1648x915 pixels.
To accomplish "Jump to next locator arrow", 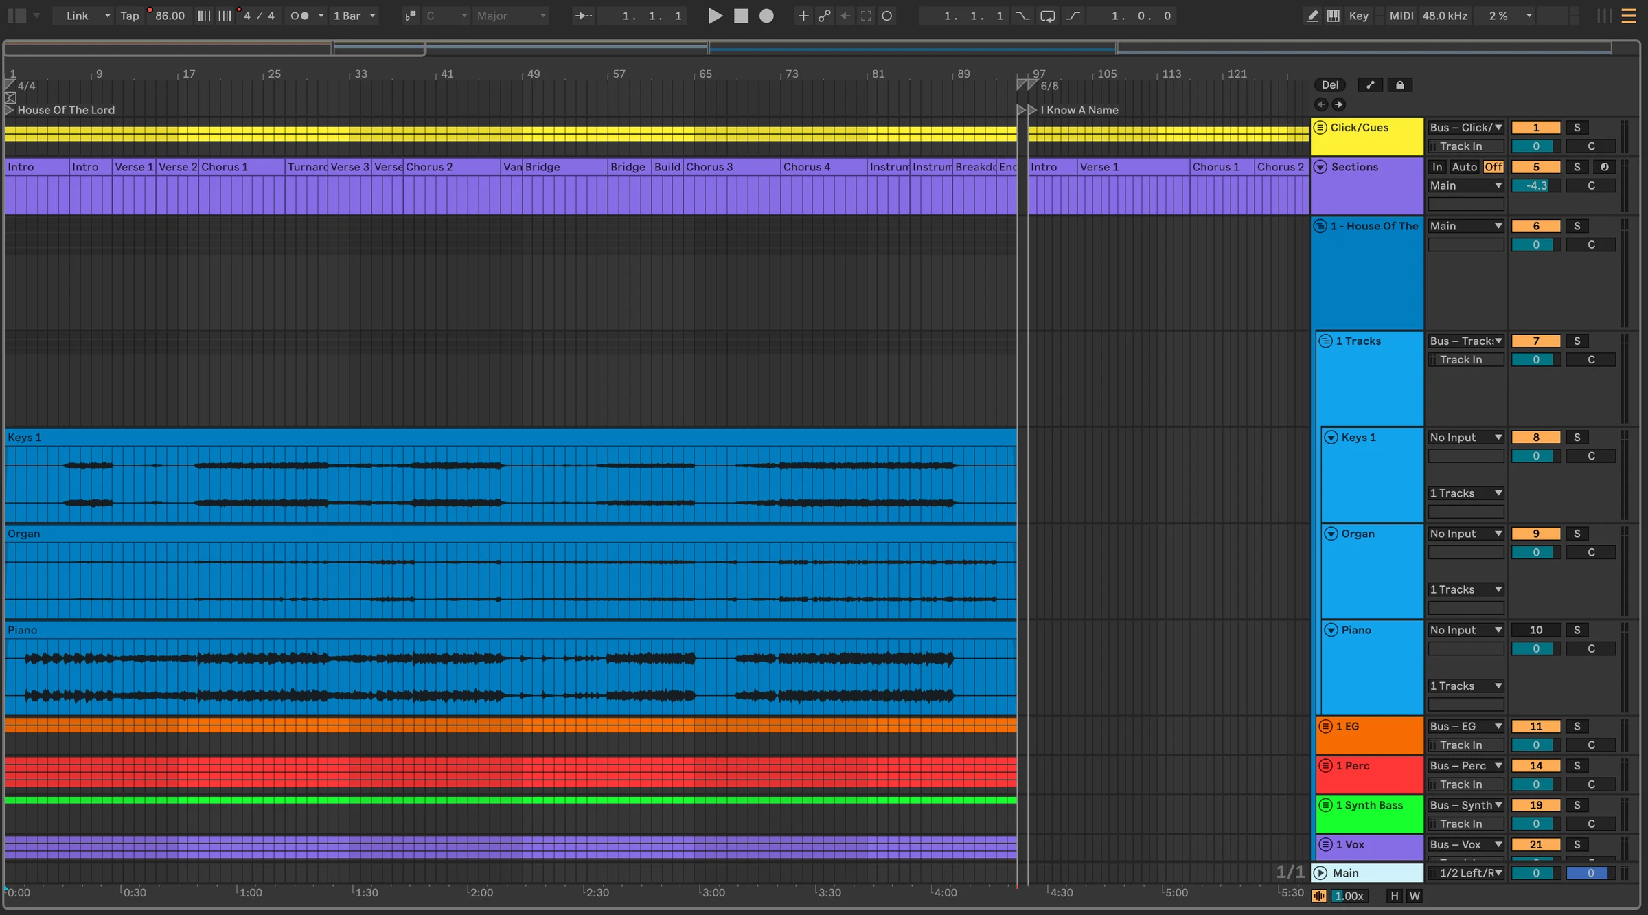I will (x=1338, y=104).
